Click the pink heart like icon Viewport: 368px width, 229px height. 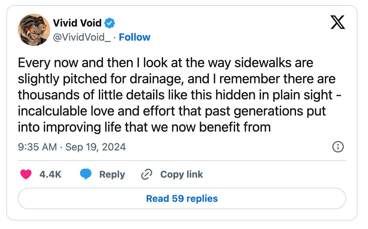(26, 174)
